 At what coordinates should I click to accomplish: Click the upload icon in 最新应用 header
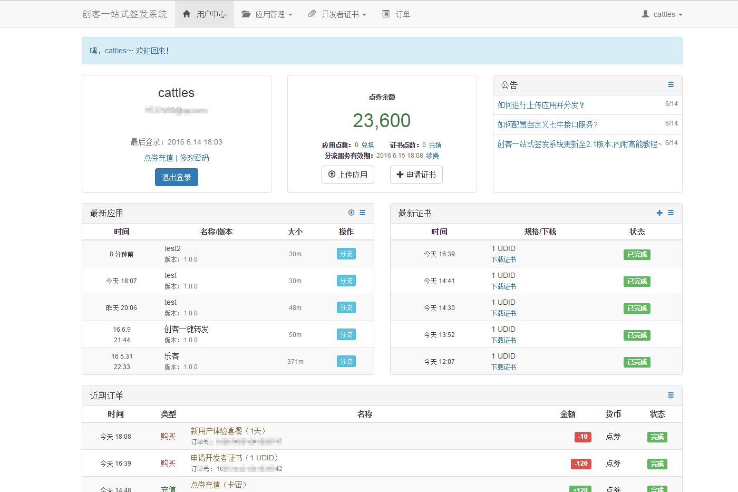tap(352, 213)
